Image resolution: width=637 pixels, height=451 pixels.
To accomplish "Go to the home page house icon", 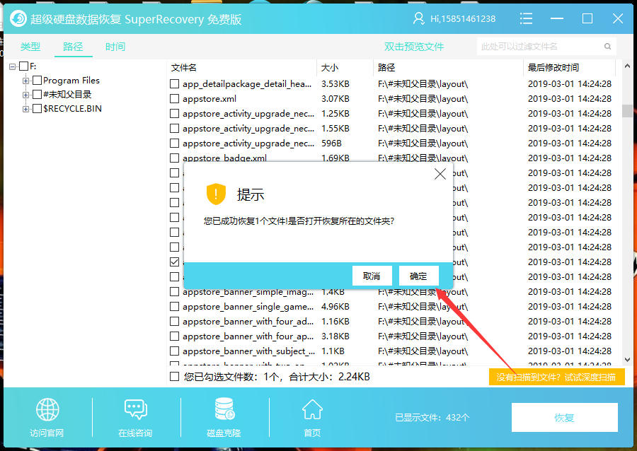I will tap(312, 409).
